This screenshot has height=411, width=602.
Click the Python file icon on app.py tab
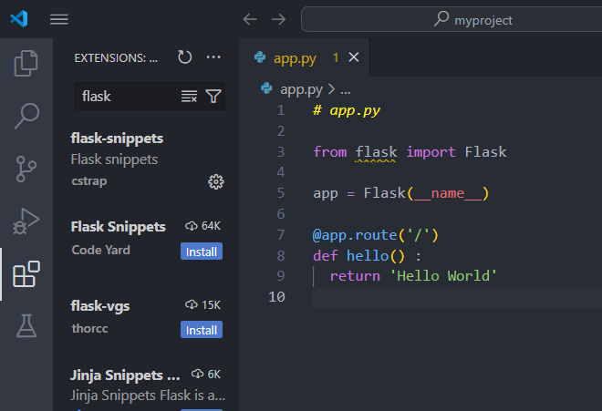point(260,57)
